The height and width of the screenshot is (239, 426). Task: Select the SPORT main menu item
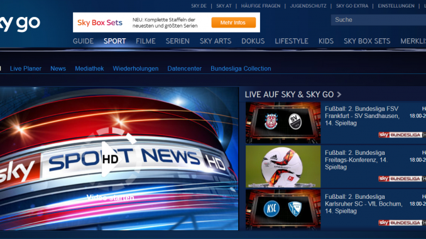(x=114, y=41)
